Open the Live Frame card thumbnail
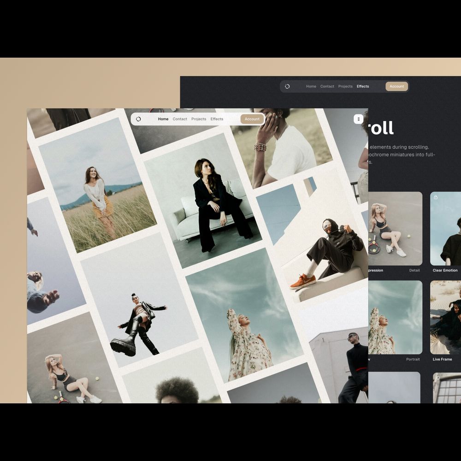Screen dimensions: 461x461 446,317
